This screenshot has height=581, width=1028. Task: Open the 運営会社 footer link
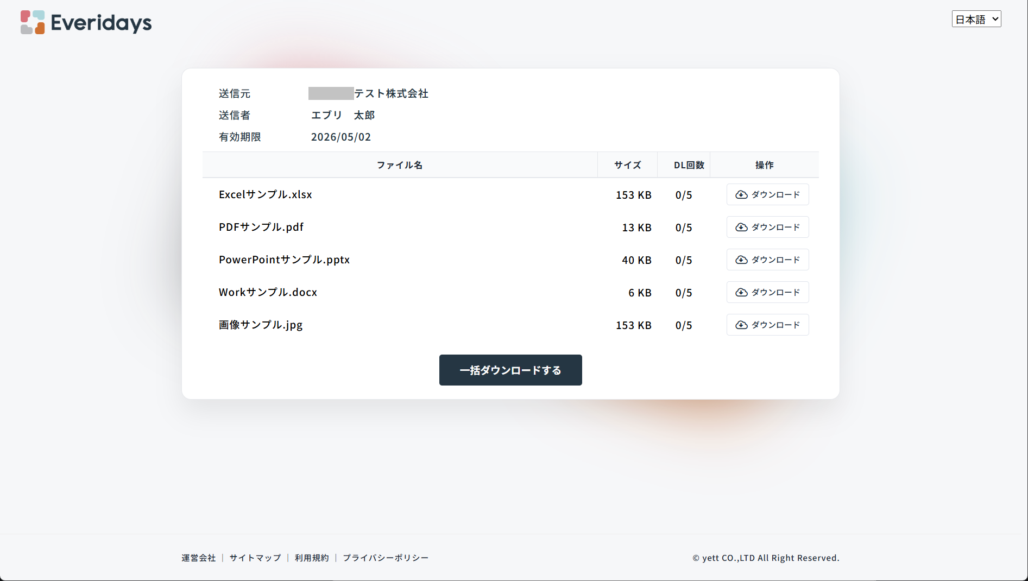198,558
